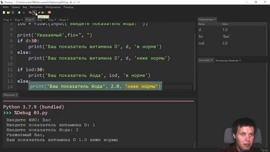The image size is (270, 152).
Task: Click the value 1.0 of d
Action: (x=225, y=30)
